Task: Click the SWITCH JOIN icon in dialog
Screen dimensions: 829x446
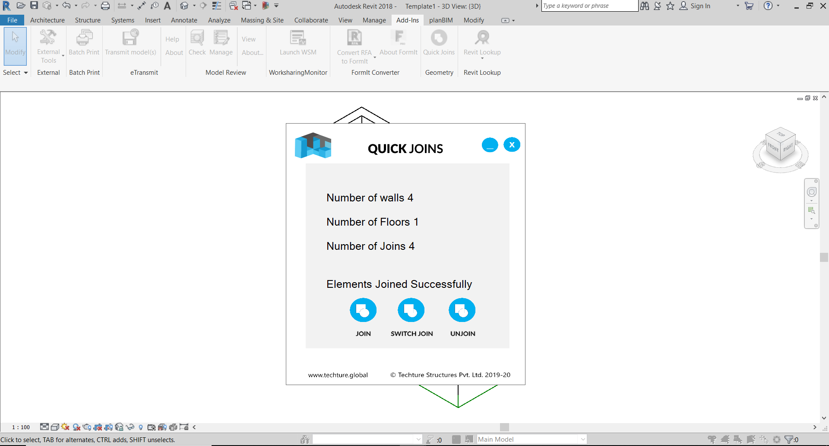Action: [411, 310]
